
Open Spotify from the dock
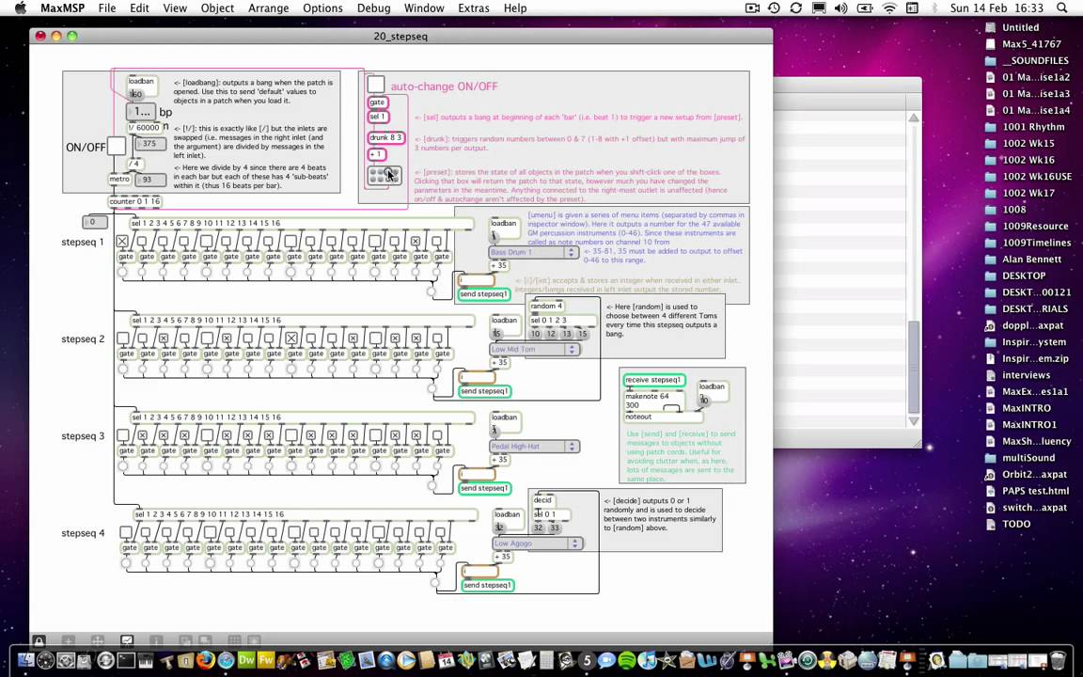point(626,660)
